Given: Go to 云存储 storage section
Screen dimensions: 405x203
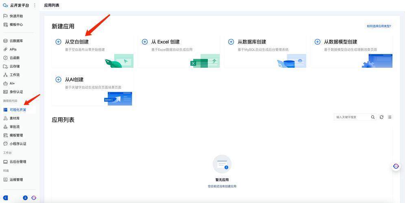Looking at the screenshot, I should point(15,66).
